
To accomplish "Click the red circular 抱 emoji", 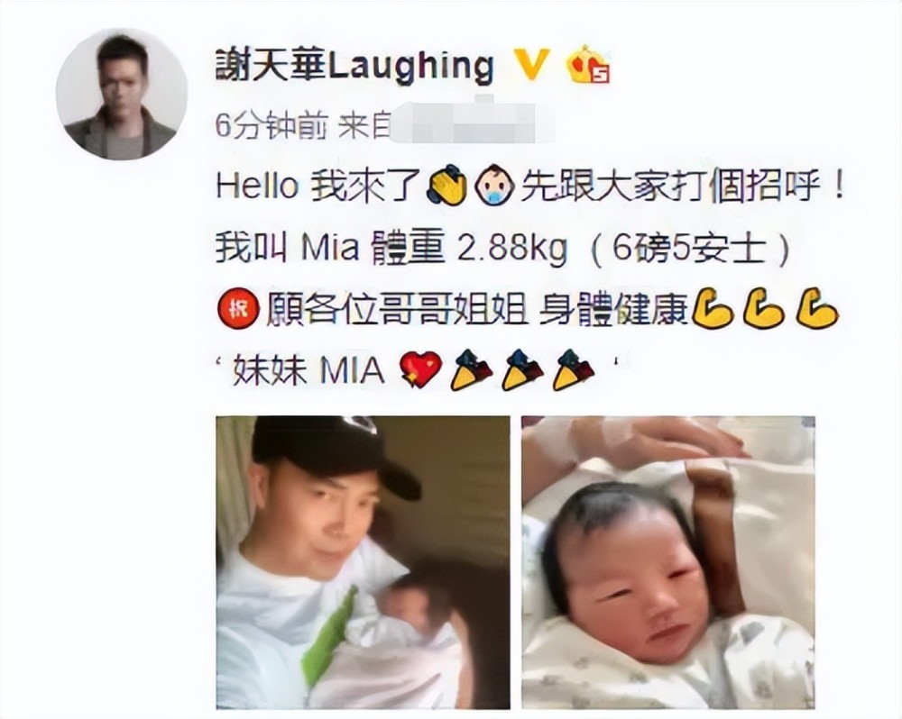I will pyautogui.click(x=236, y=311).
